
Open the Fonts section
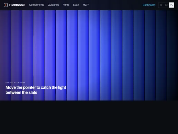tap(66, 5)
